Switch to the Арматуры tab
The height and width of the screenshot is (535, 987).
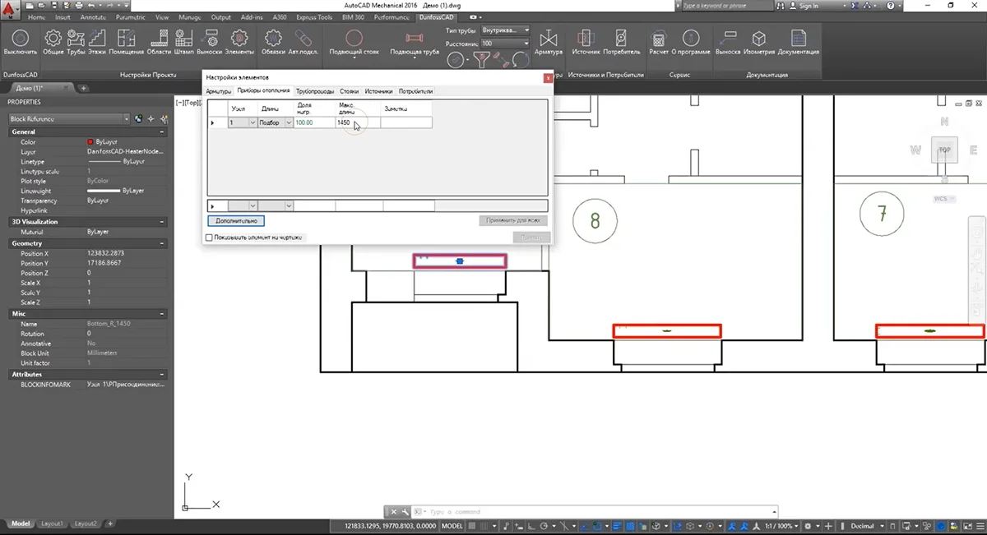pyautogui.click(x=219, y=91)
